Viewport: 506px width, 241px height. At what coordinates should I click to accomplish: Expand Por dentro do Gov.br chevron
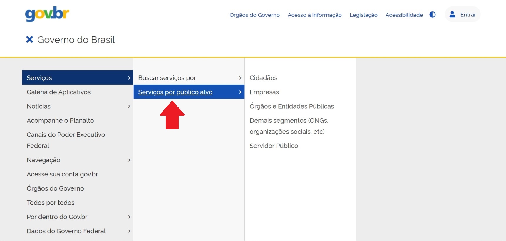point(129,217)
